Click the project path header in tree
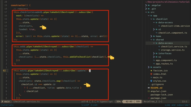 tap(167, 2)
